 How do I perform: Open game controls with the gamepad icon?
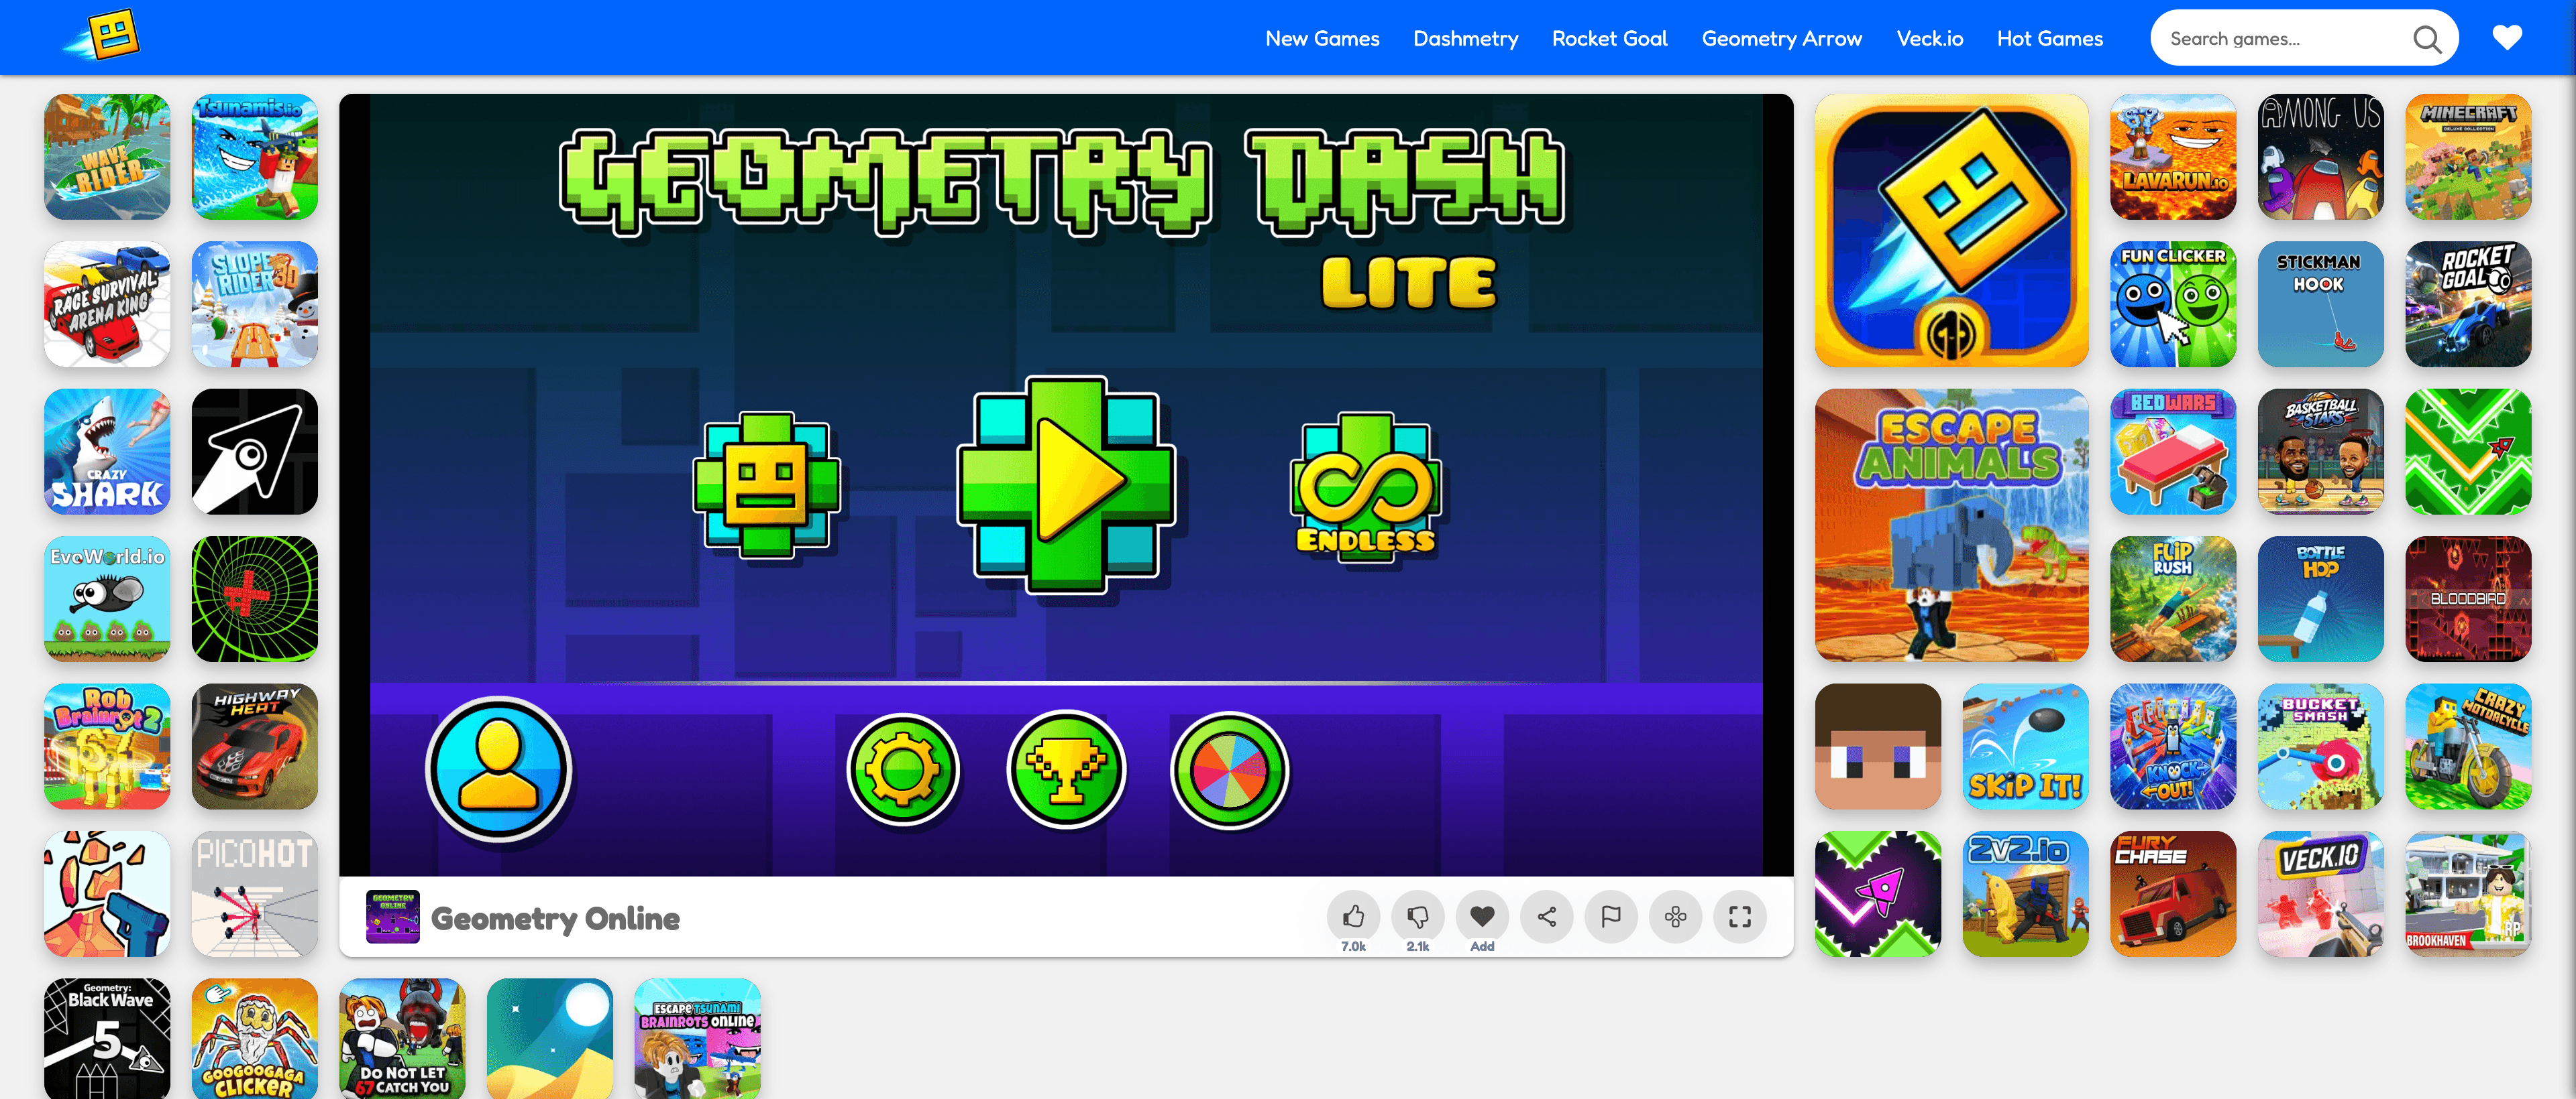click(1675, 916)
